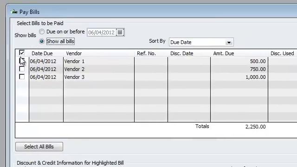Click the 06/04/2012 due date input field
Image resolution: width=297 pixels, height=167 pixels.
(102, 32)
